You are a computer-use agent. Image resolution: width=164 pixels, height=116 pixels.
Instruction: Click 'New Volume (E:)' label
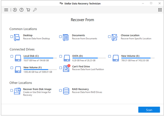point(130,56)
